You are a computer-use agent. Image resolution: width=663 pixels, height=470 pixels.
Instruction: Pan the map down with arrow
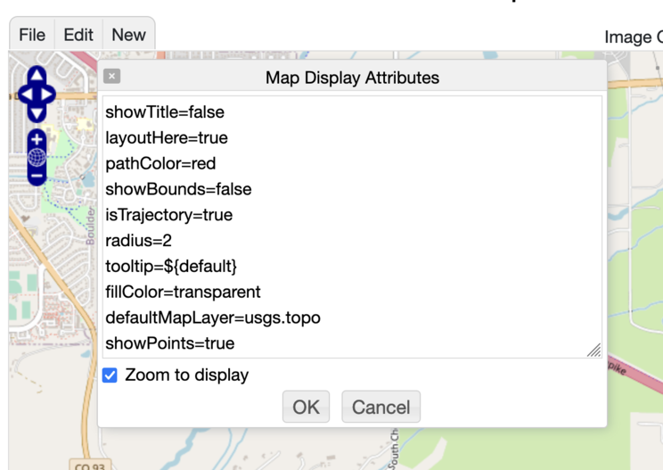coord(37,113)
